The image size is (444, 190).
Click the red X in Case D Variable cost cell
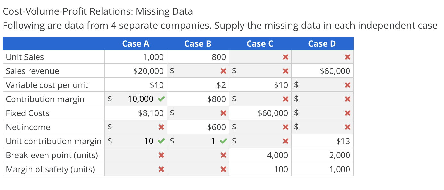348,85
